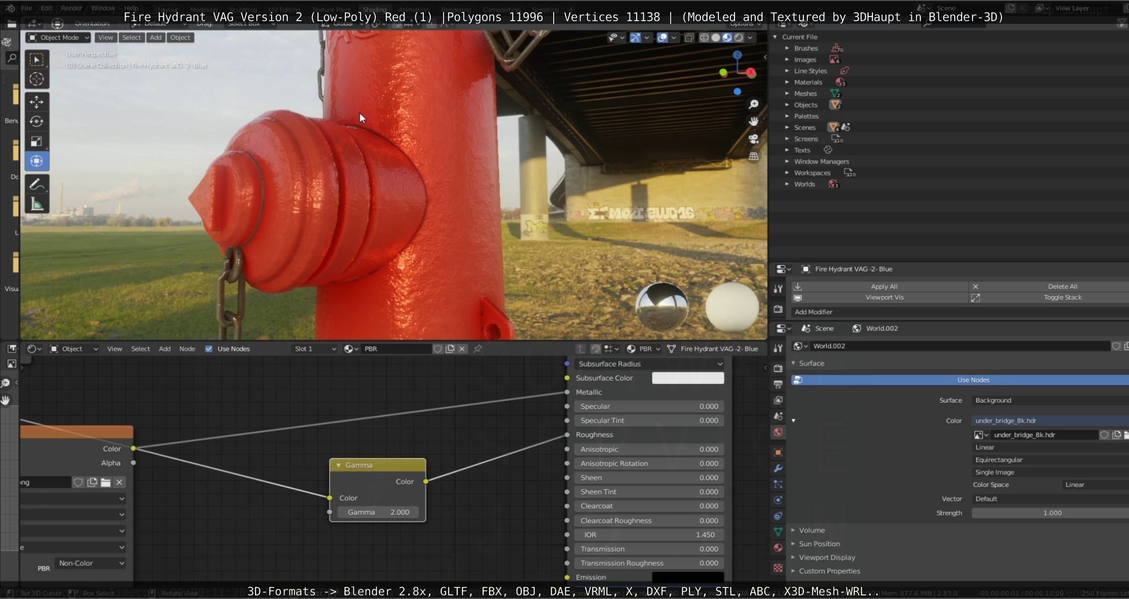The width and height of the screenshot is (1129, 599).
Task: Expand Materials in Current File tree
Action: 787,82
